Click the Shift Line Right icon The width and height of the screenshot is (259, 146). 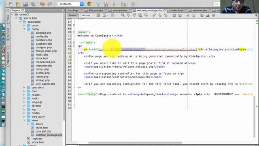(180, 15)
